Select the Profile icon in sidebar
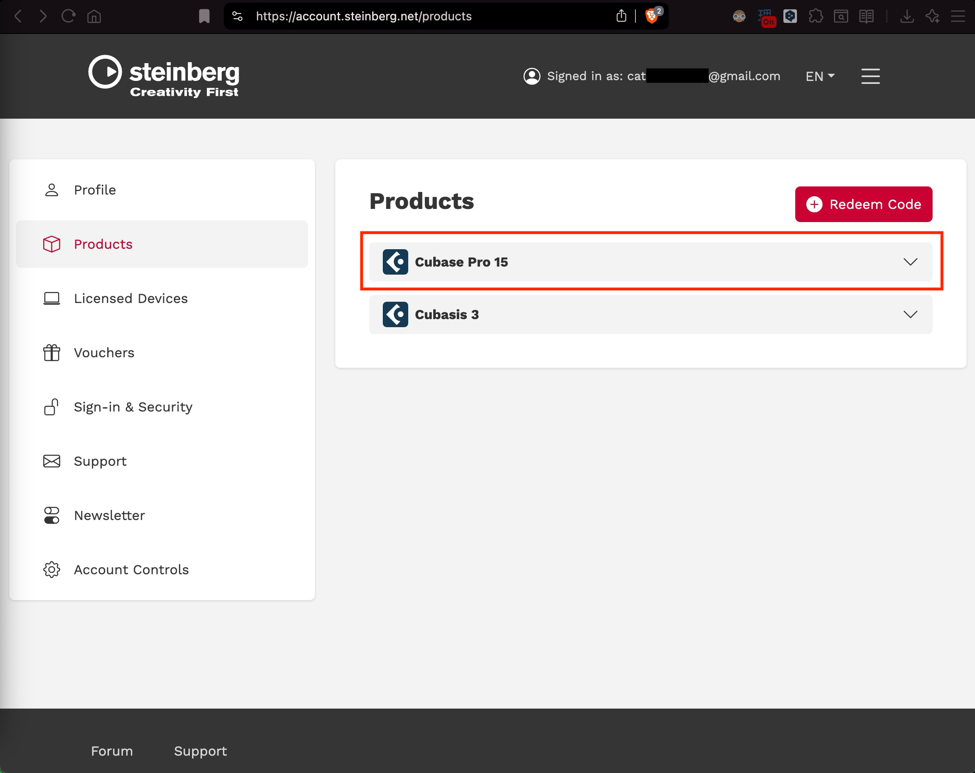Image resolution: width=975 pixels, height=773 pixels. point(52,190)
